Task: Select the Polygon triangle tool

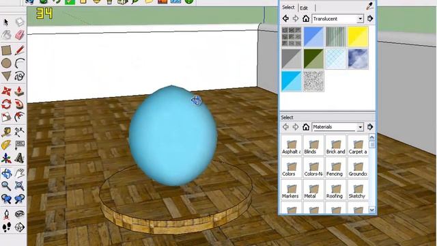Action: (x=6, y=76)
